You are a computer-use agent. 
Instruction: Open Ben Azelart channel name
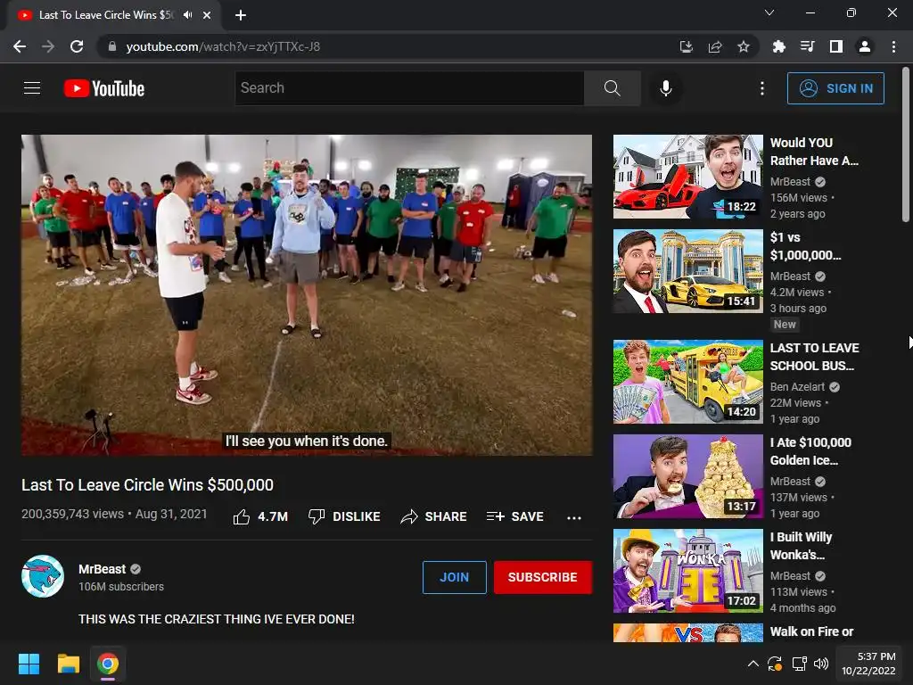(x=797, y=387)
